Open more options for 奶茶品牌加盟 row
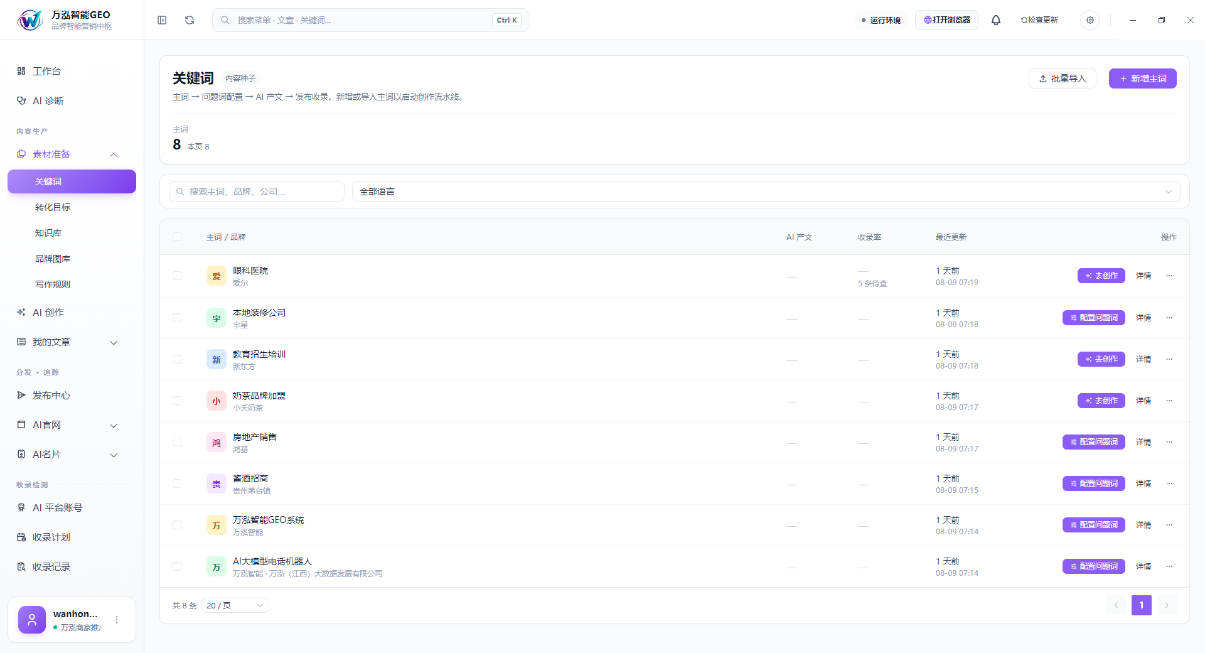This screenshot has width=1205, height=653. tap(1169, 401)
